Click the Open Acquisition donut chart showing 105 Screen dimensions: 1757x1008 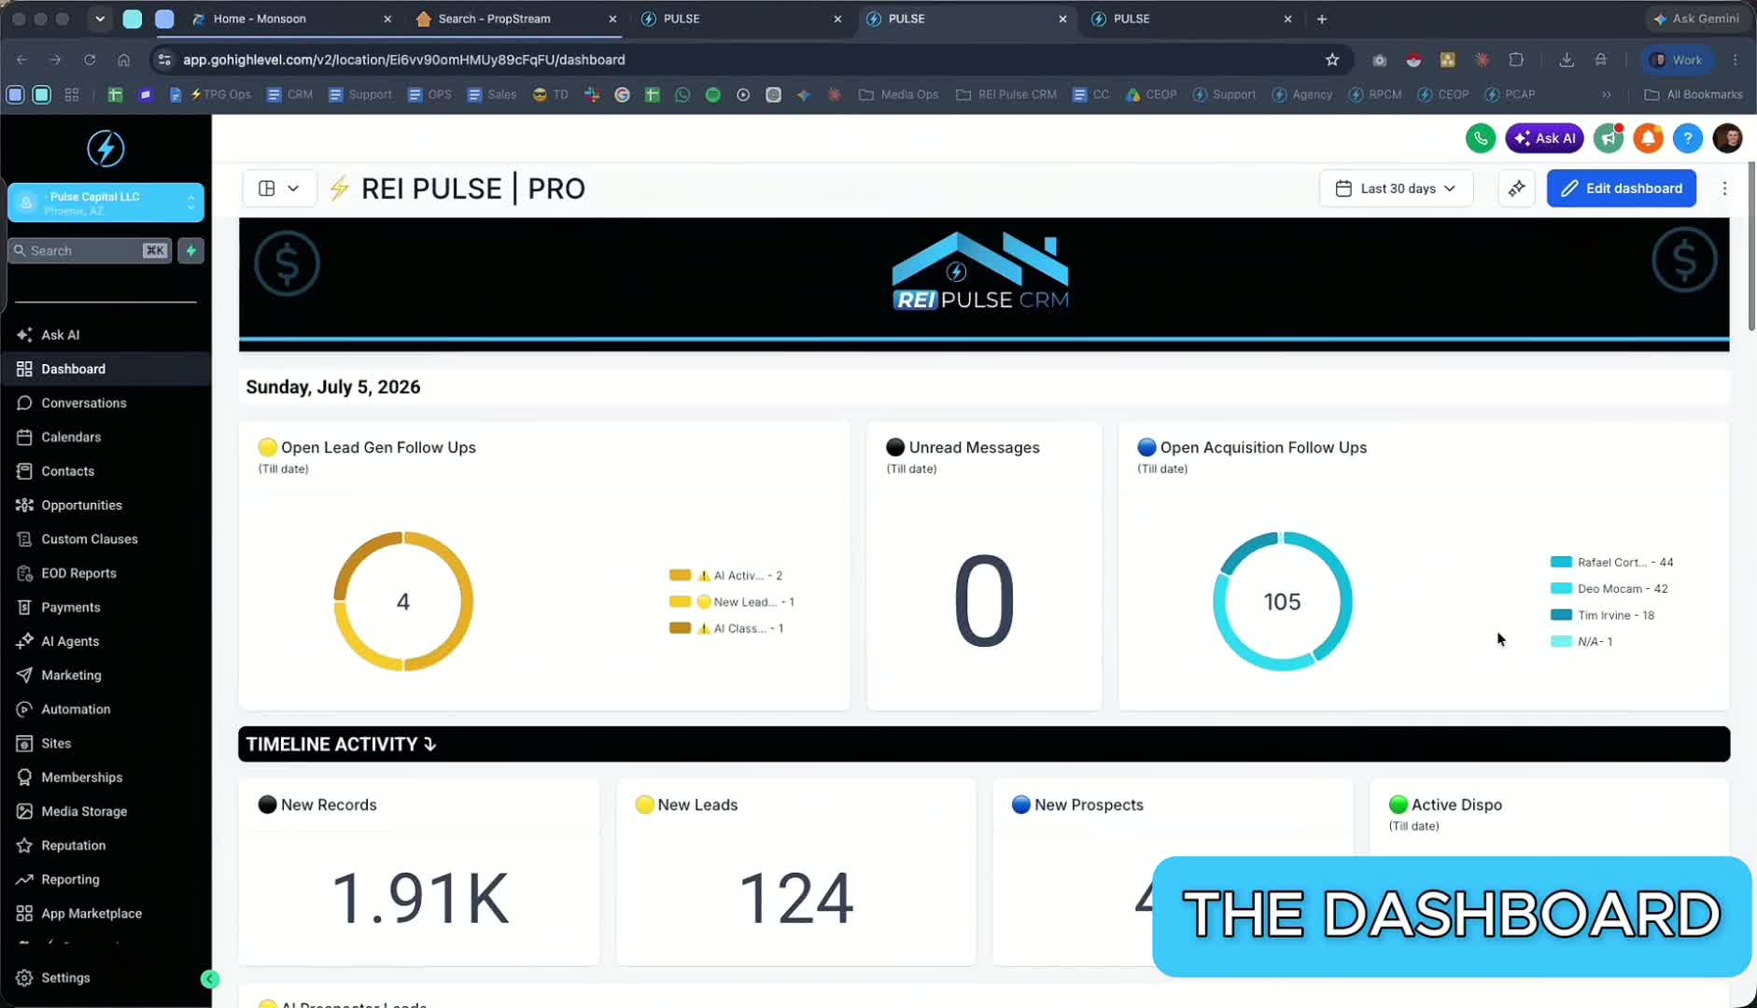point(1283,601)
